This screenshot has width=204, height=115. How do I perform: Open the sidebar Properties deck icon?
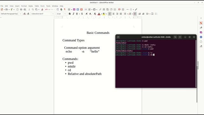(x=201, y=23)
